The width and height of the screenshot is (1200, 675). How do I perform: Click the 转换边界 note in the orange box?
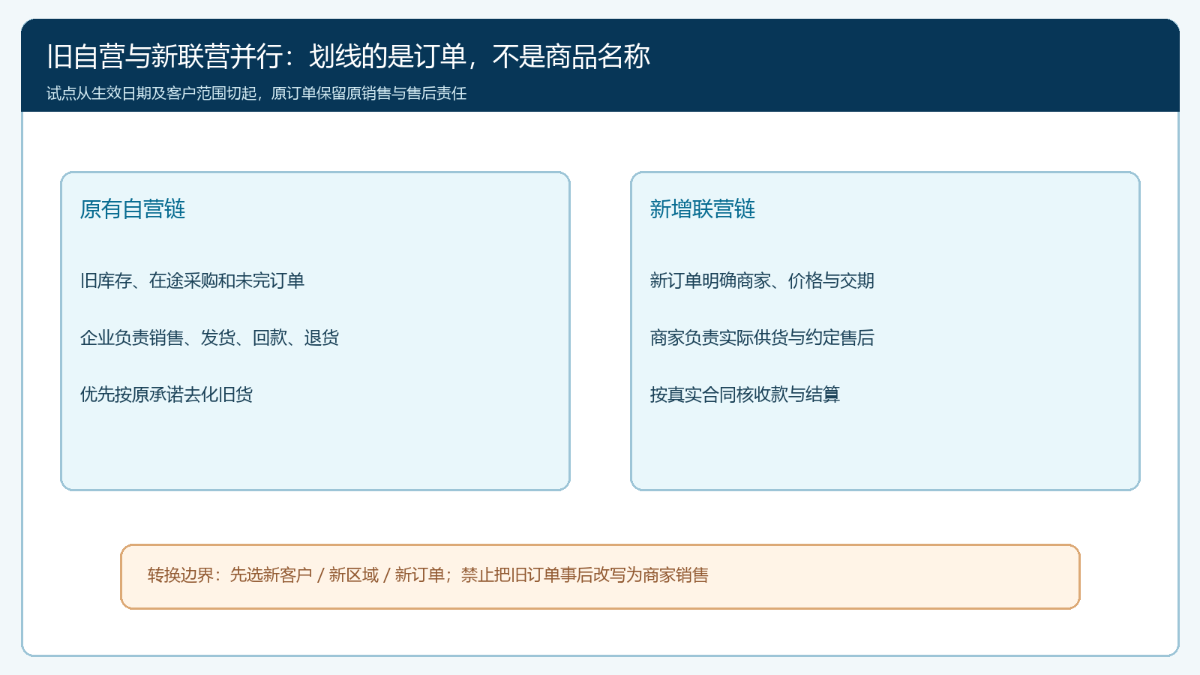[428, 575]
